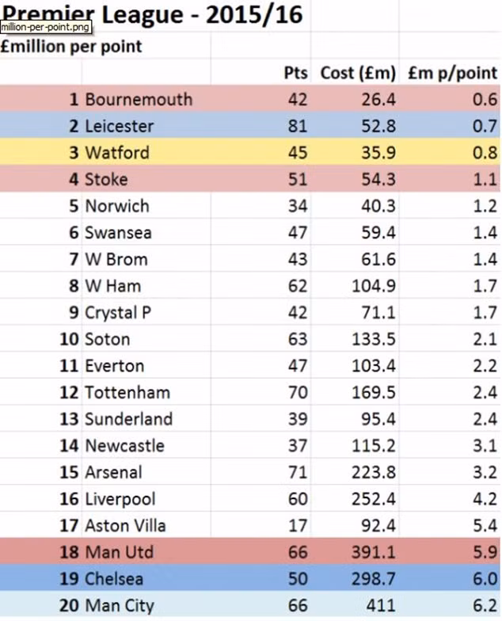Click the £m p/point column header

pos(452,73)
